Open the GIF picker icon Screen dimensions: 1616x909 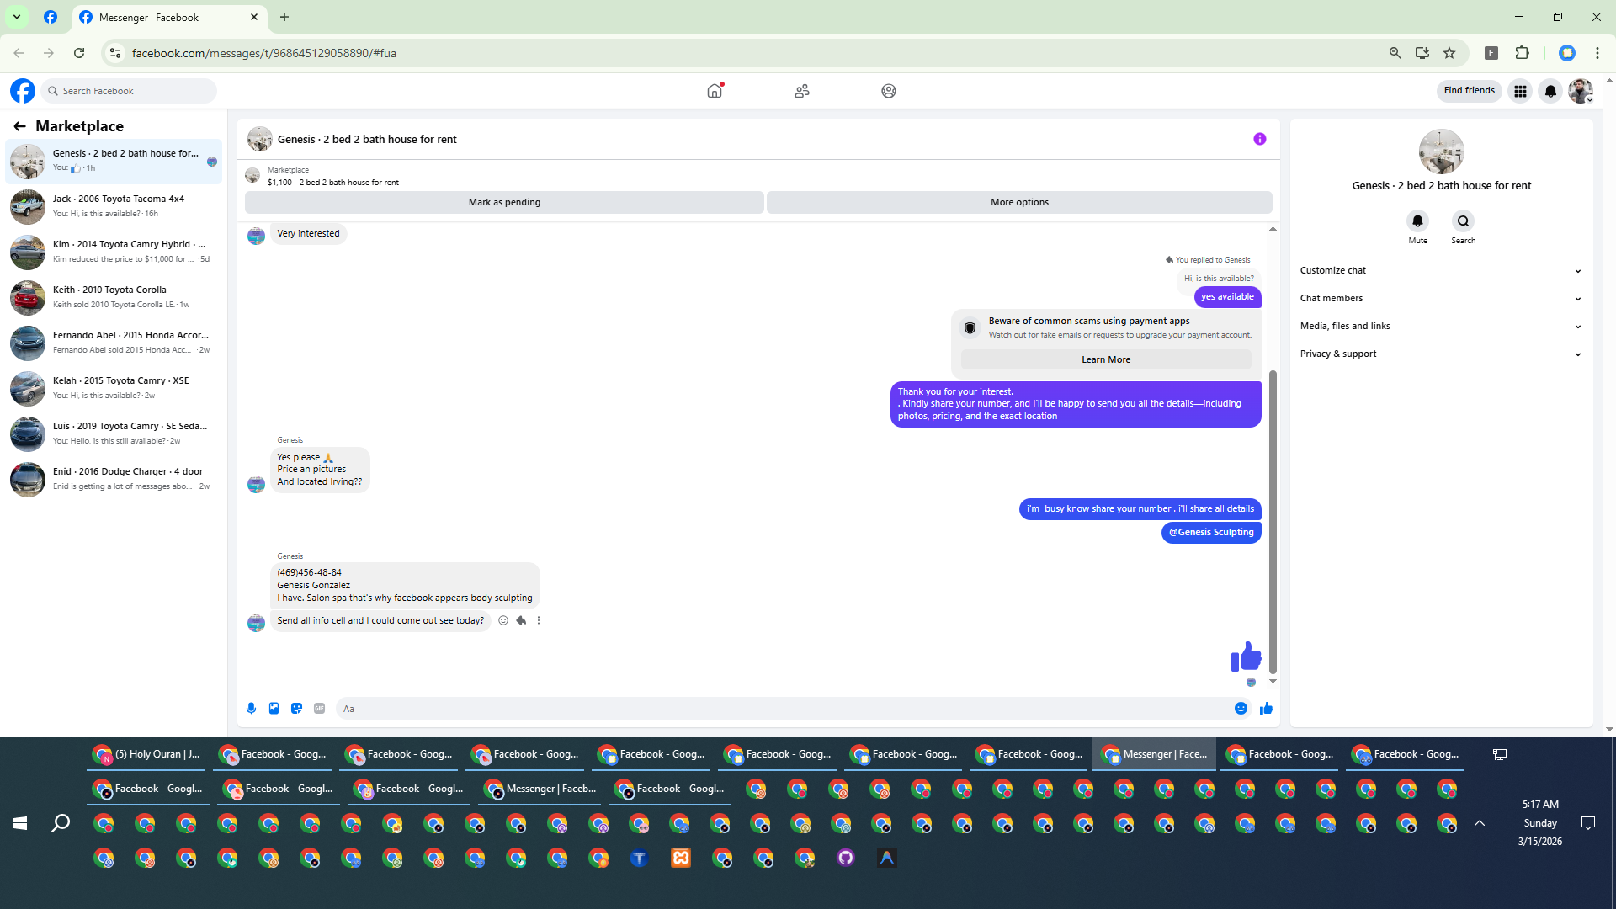(319, 709)
